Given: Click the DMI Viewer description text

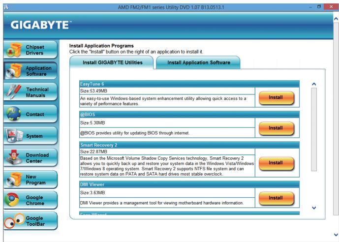Looking at the screenshot, I should pyautogui.click(x=162, y=203).
